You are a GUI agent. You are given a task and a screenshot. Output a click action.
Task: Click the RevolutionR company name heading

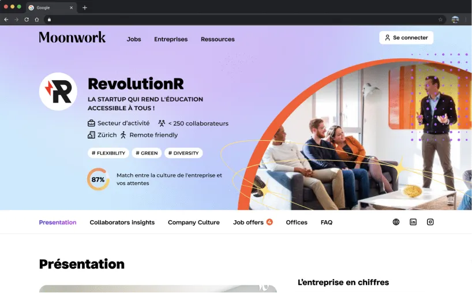tap(136, 84)
